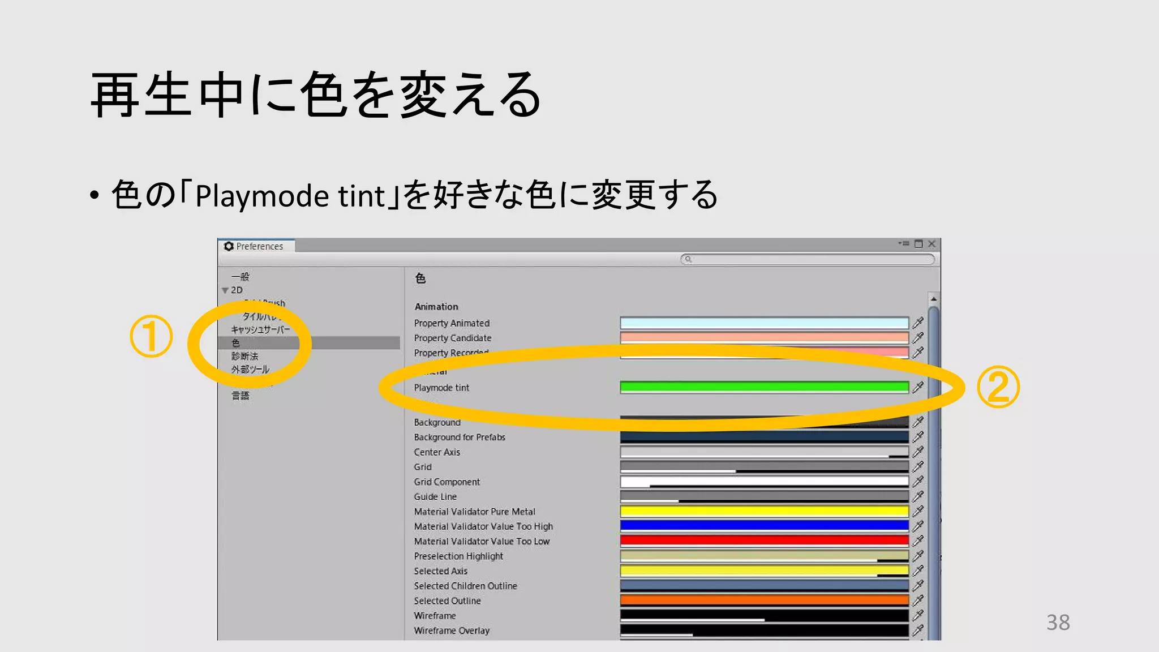Click eyedropper for Background for Prefabs
Screen dimensions: 1159x652
pos(918,437)
